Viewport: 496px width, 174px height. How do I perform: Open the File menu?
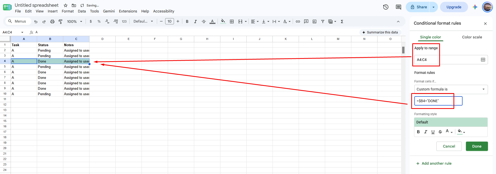pos(18,11)
